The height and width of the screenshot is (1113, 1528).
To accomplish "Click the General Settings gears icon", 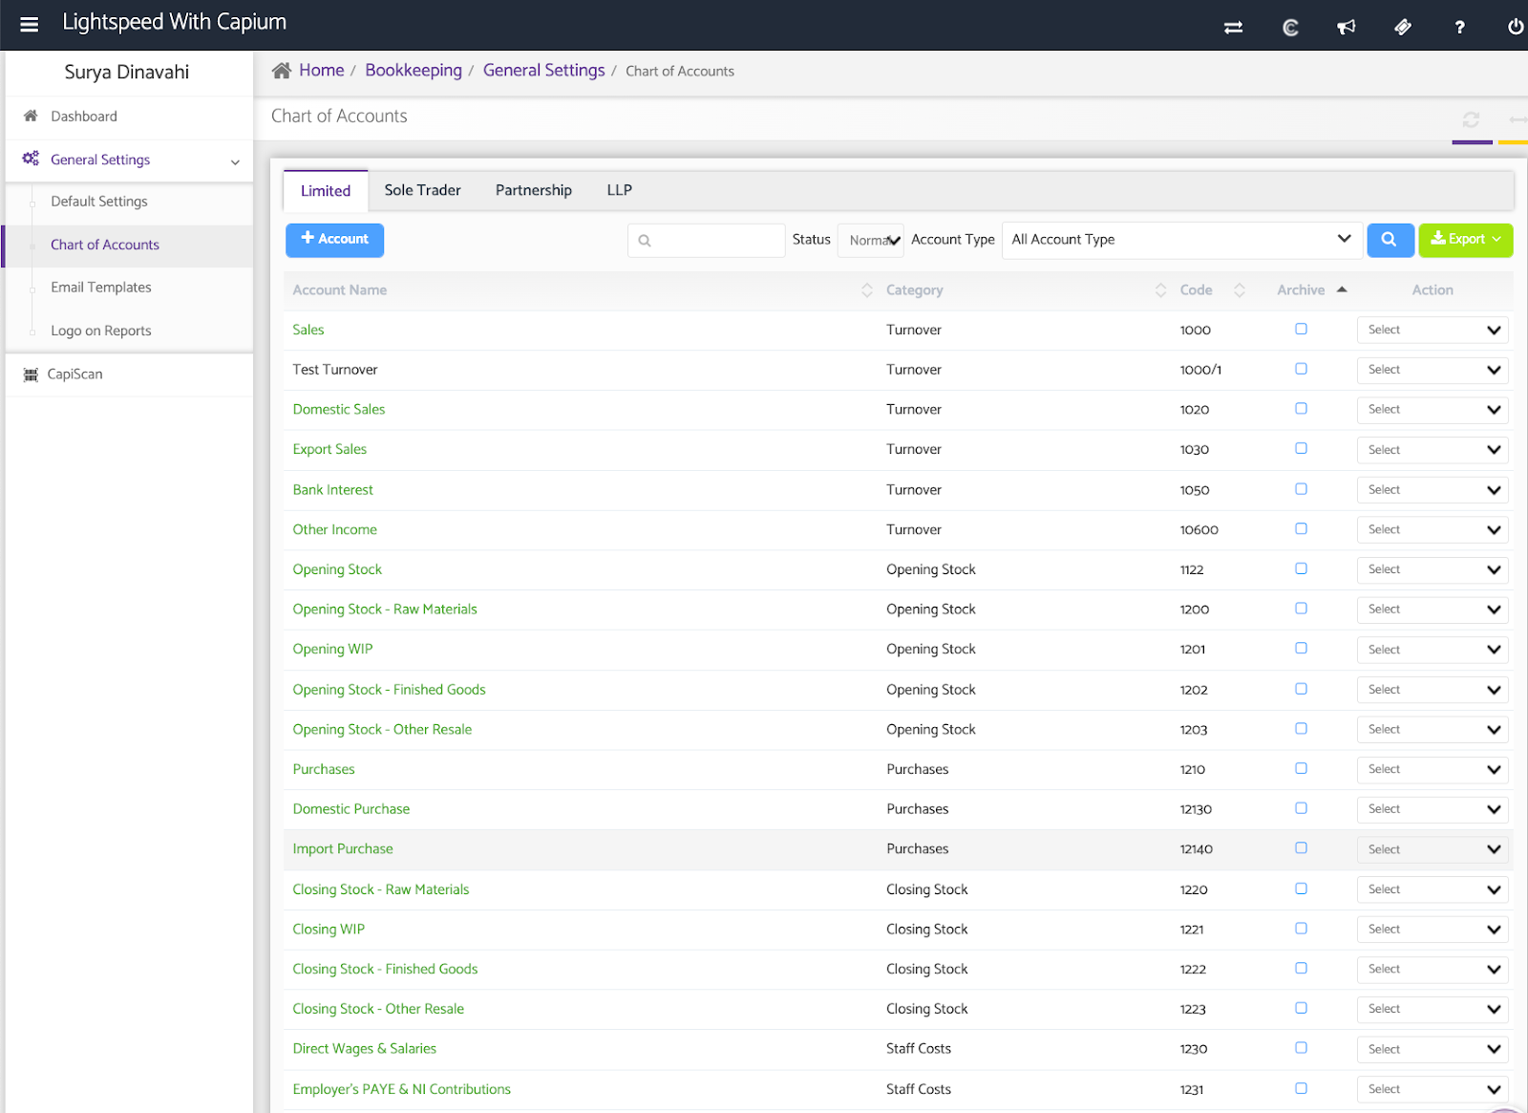I will [x=31, y=159].
